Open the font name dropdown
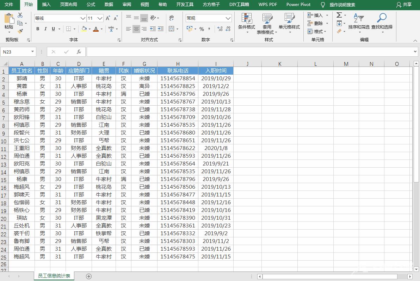Screen dimensions: 420x281 (x=82, y=18)
